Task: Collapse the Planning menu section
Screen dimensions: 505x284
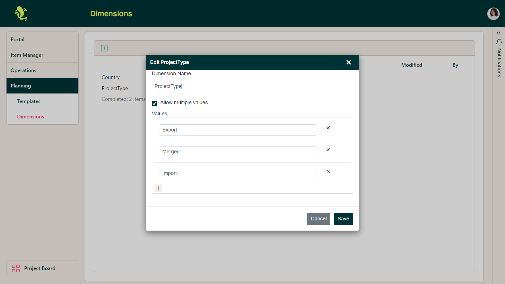Action: [x=42, y=86]
